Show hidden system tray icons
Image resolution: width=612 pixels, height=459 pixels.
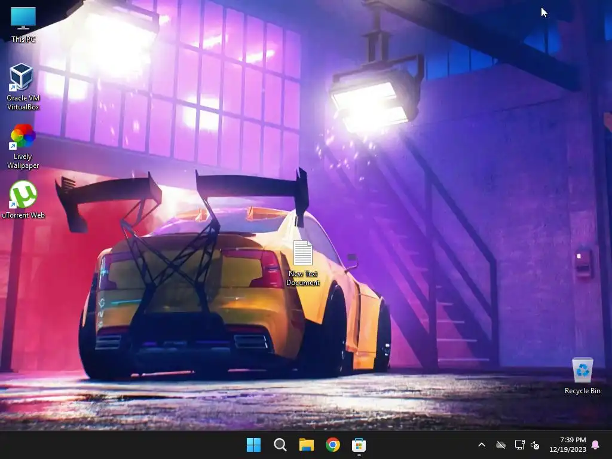tap(482, 445)
